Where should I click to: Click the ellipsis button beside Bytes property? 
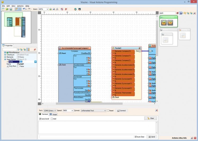pos(35,62)
